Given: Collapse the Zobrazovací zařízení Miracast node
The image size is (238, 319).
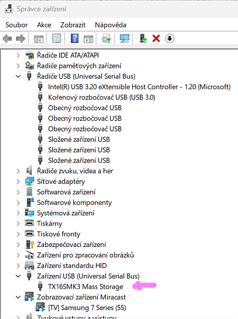Looking at the screenshot, I should 18,297.
